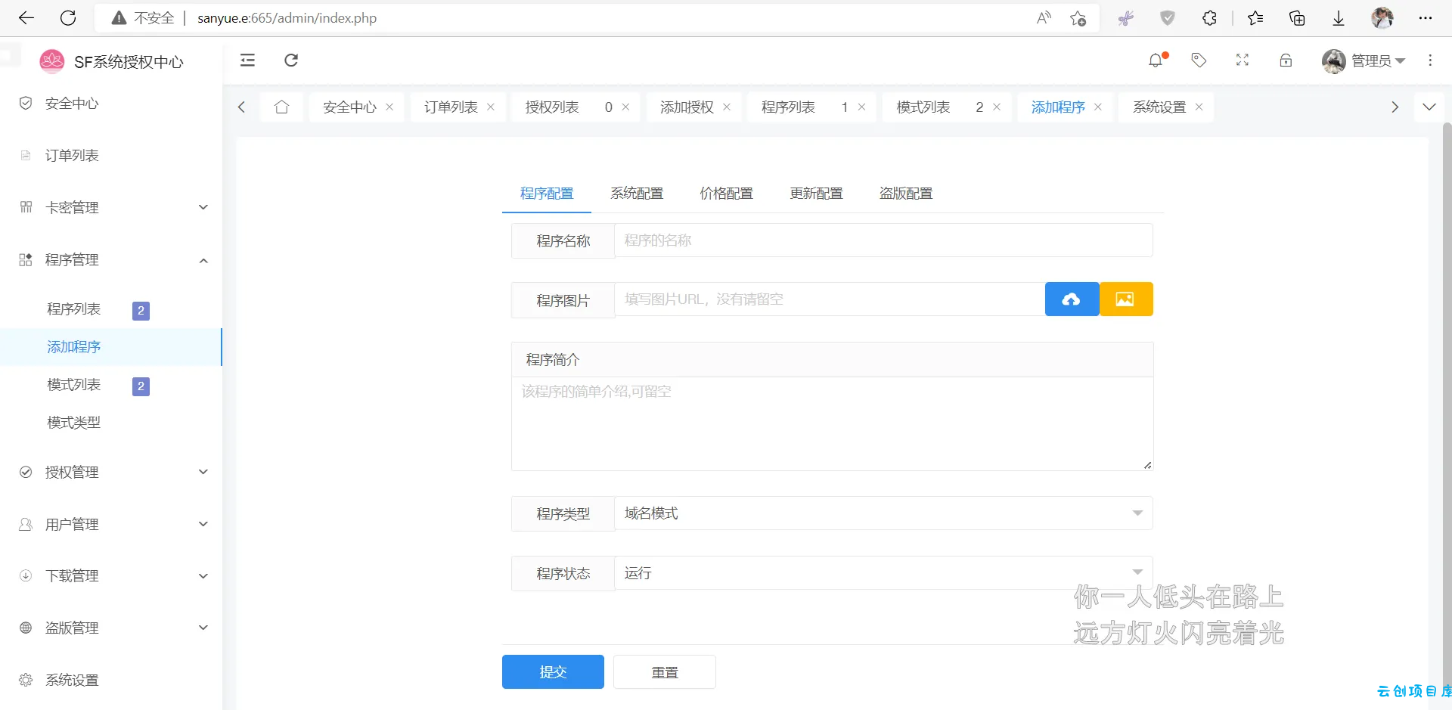Switch to the 更新配置 form tab
This screenshot has height=710, width=1452.
[816, 194]
